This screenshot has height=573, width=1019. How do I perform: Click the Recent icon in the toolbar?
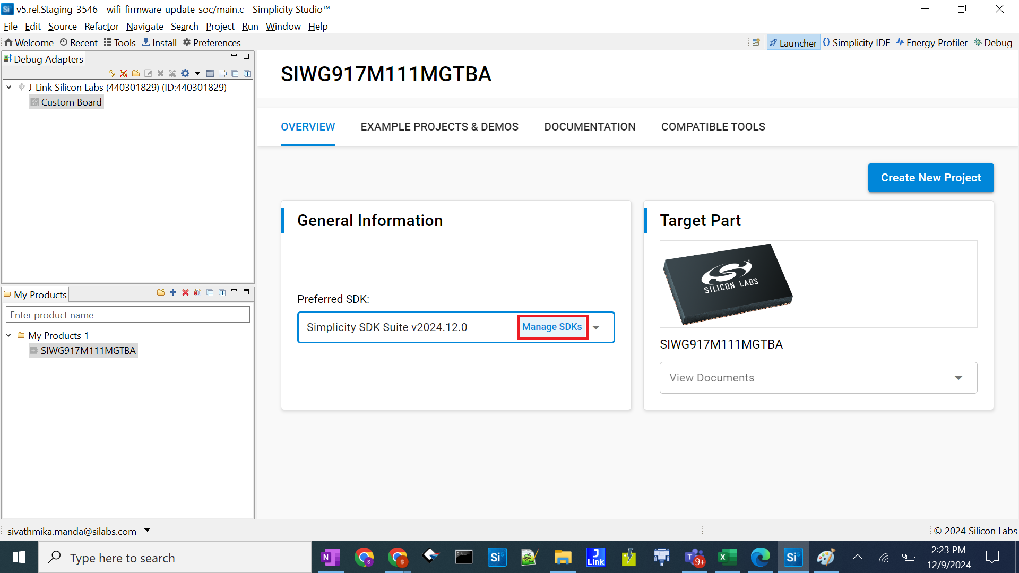[x=78, y=42]
